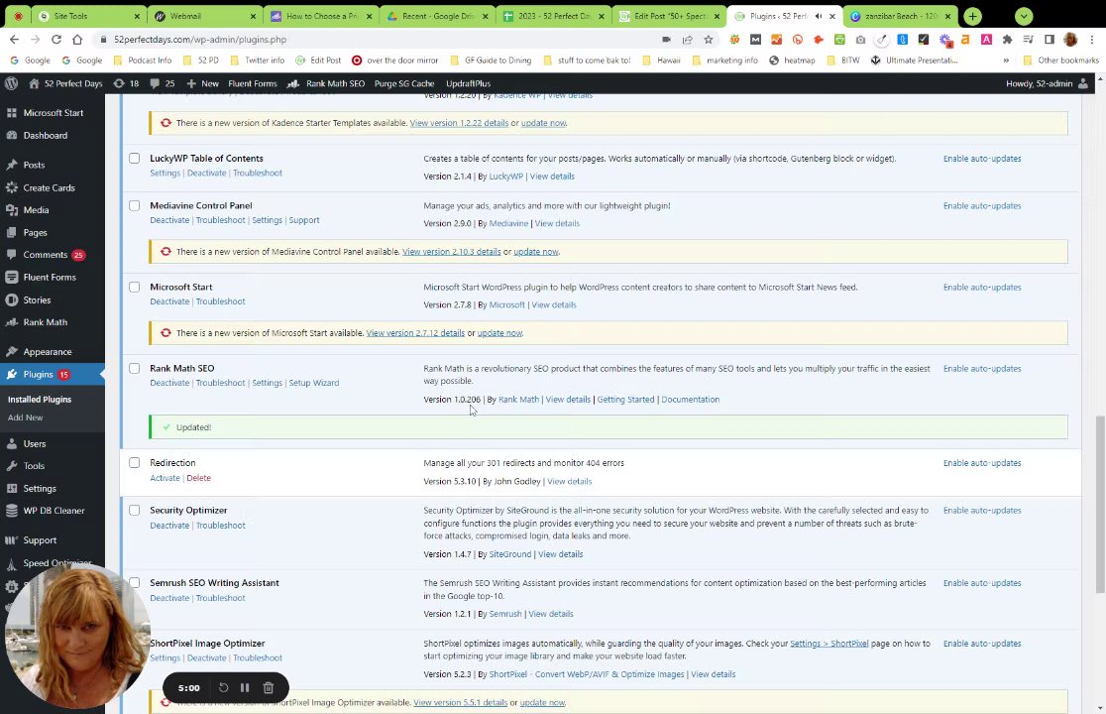Bookmark this page with the star icon
The width and height of the screenshot is (1106, 714).
(x=709, y=40)
